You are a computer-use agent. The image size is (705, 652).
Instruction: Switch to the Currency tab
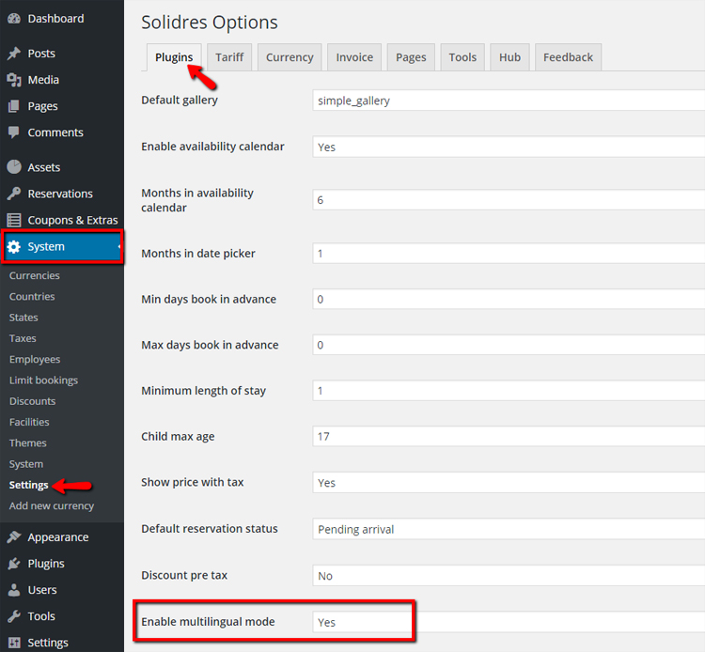coord(290,57)
